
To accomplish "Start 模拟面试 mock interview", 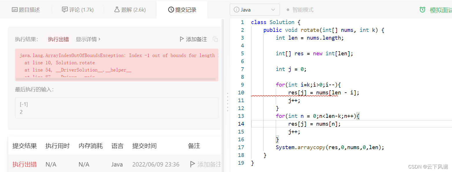I will [x=441, y=10].
